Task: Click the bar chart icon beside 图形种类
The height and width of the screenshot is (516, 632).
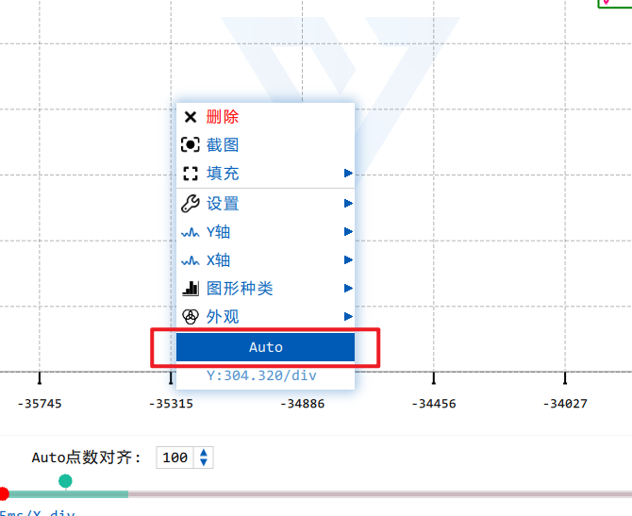Action: coord(191,289)
